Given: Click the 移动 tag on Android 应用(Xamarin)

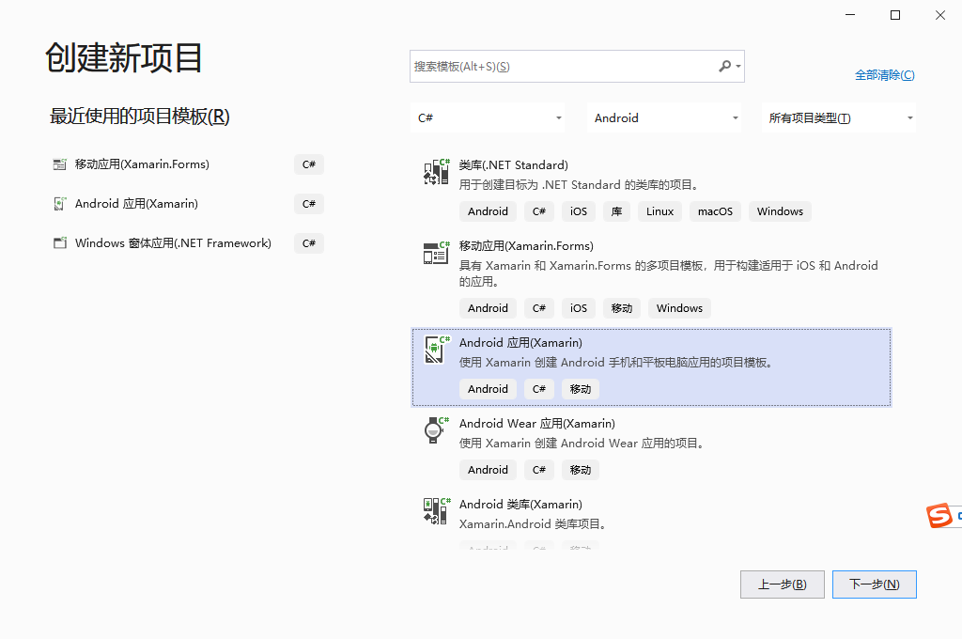Looking at the screenshot, I should tap(580, 388).
